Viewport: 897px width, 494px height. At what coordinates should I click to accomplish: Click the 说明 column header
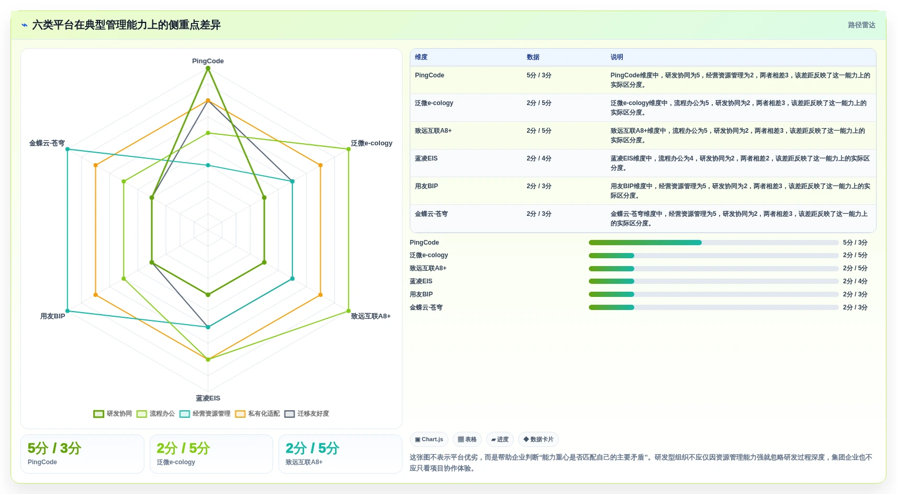click(x=616, y=57)
